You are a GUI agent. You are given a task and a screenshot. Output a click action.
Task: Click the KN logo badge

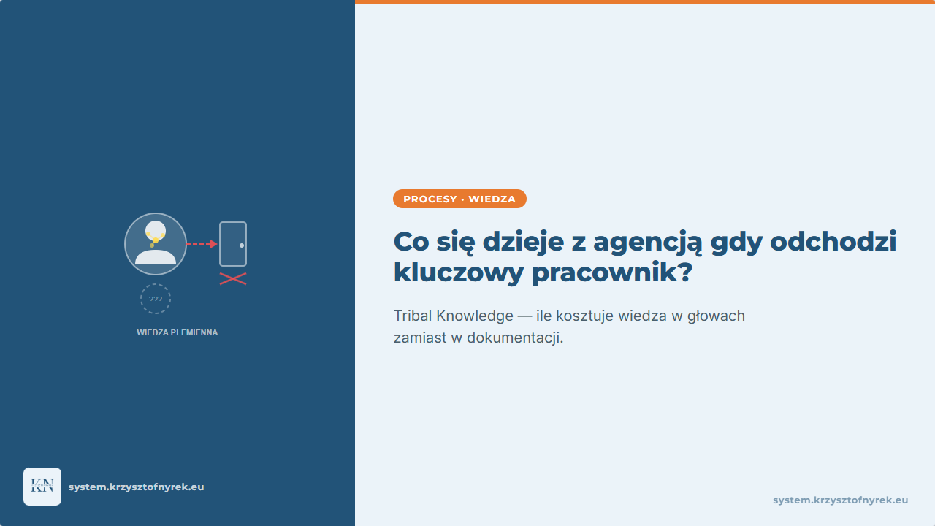[42, 487]
